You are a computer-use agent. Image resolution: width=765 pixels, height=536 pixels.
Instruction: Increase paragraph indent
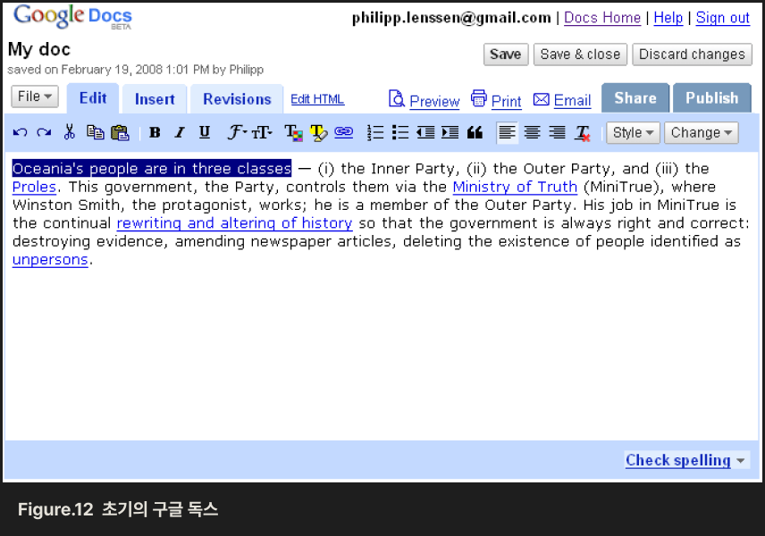(450, 132)
